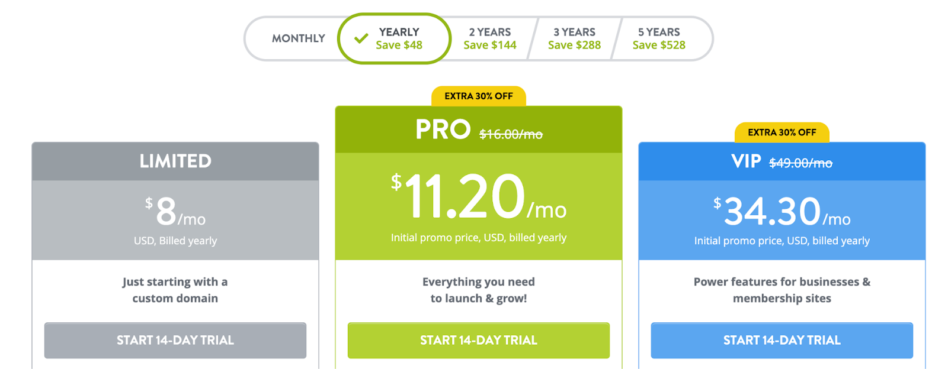
Task: Click the $8/mo Limited price
Action: [x=175, y=212]
